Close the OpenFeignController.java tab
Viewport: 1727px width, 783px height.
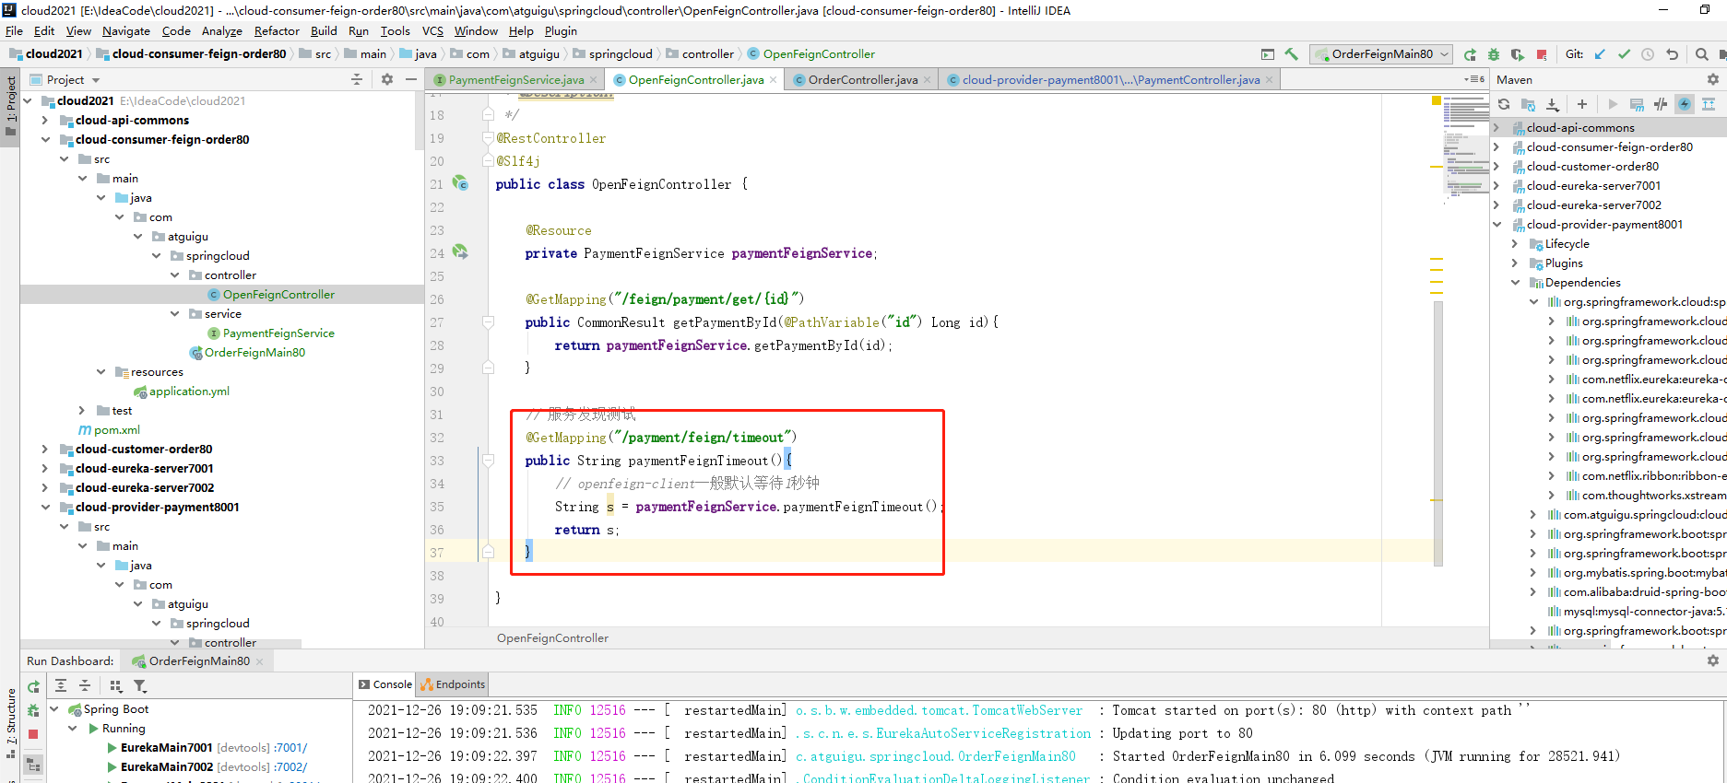(x=774, y=80)
